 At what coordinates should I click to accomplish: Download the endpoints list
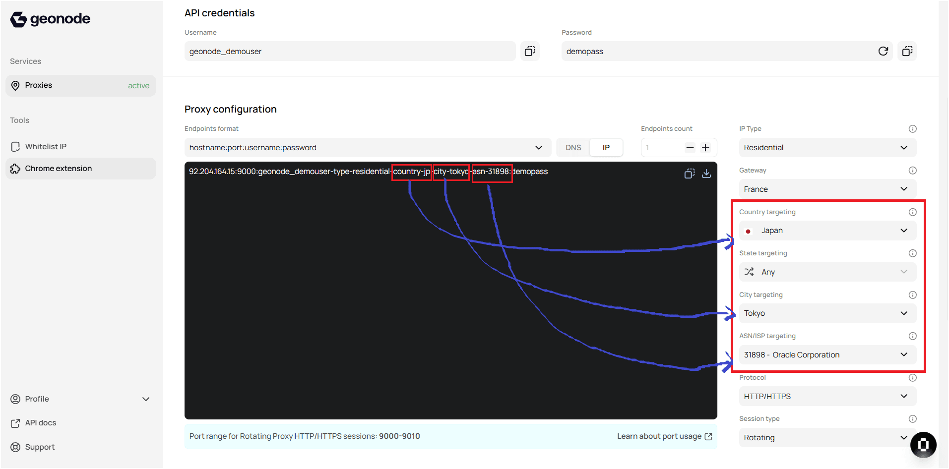[706, 174]
